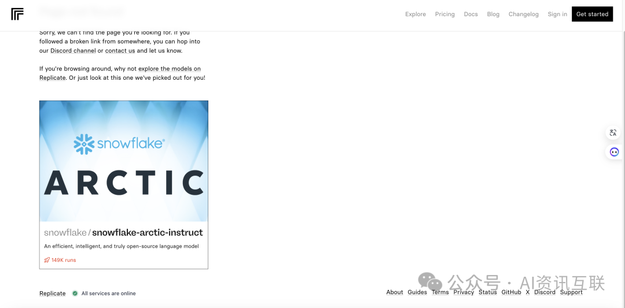
Task: Open the translate floating icon
Action: pyautogui.click(x=613, y=133)
